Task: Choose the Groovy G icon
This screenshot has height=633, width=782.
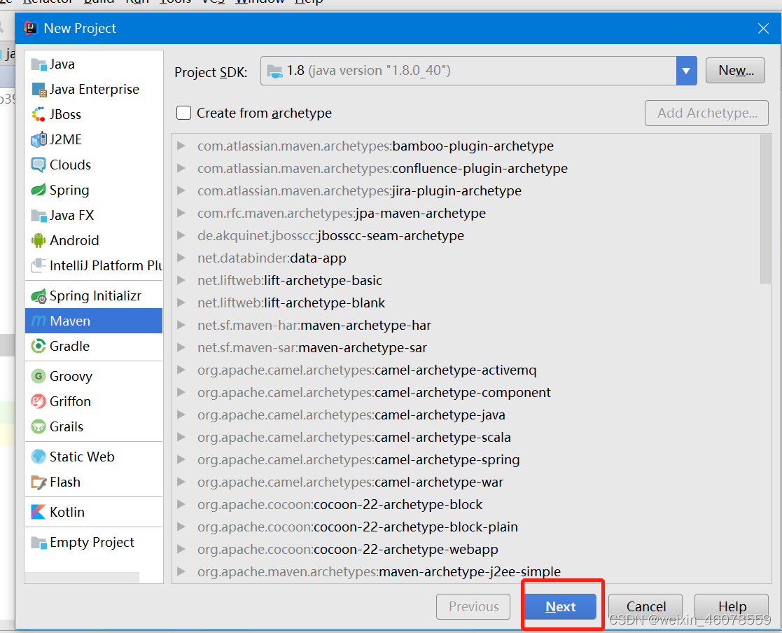Action: point(39,376)
